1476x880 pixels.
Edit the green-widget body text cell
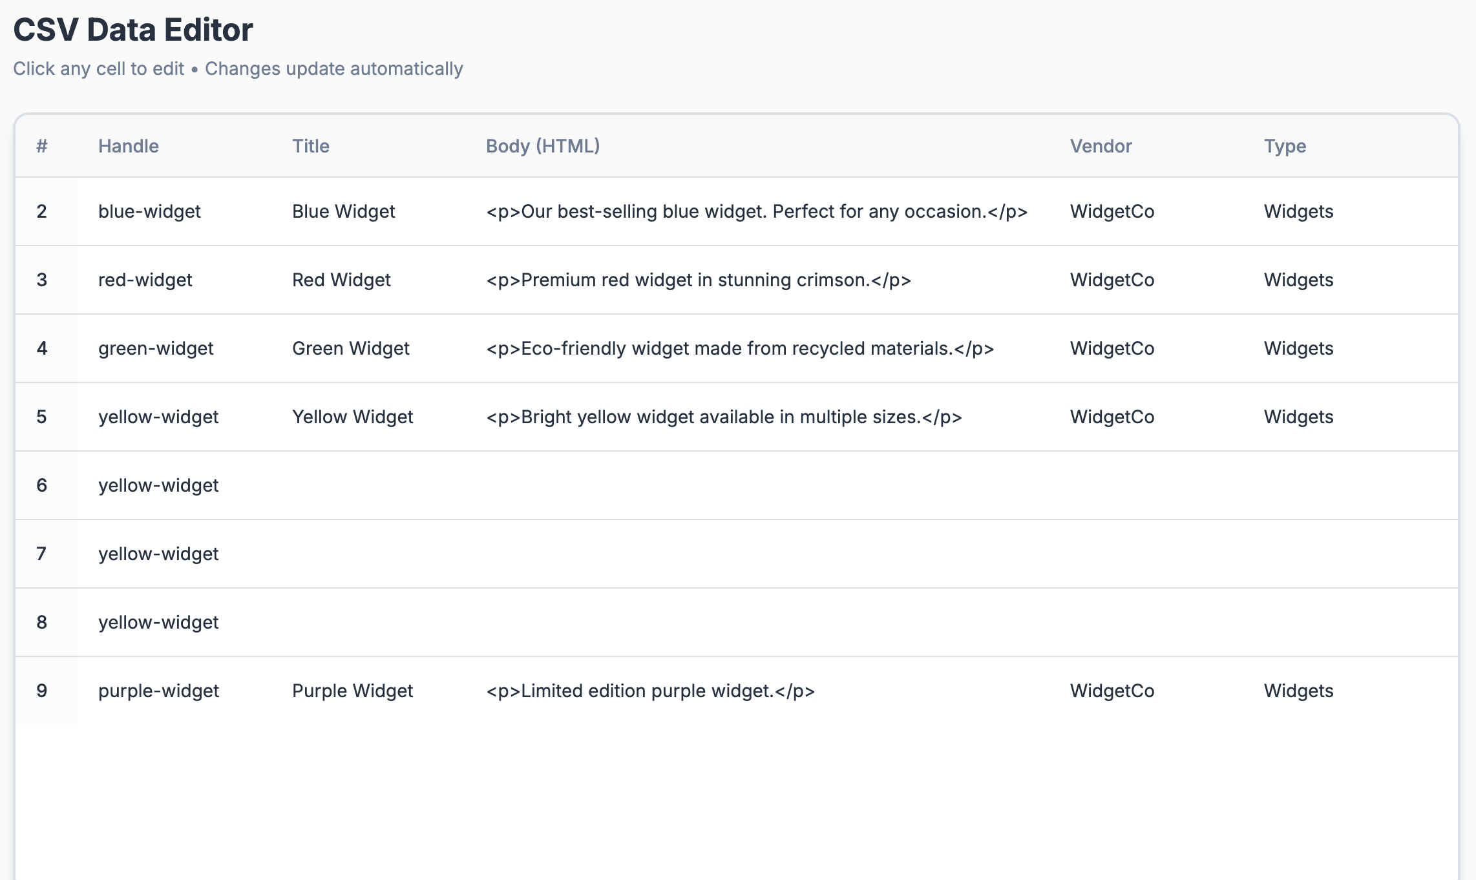coord(741,348)
